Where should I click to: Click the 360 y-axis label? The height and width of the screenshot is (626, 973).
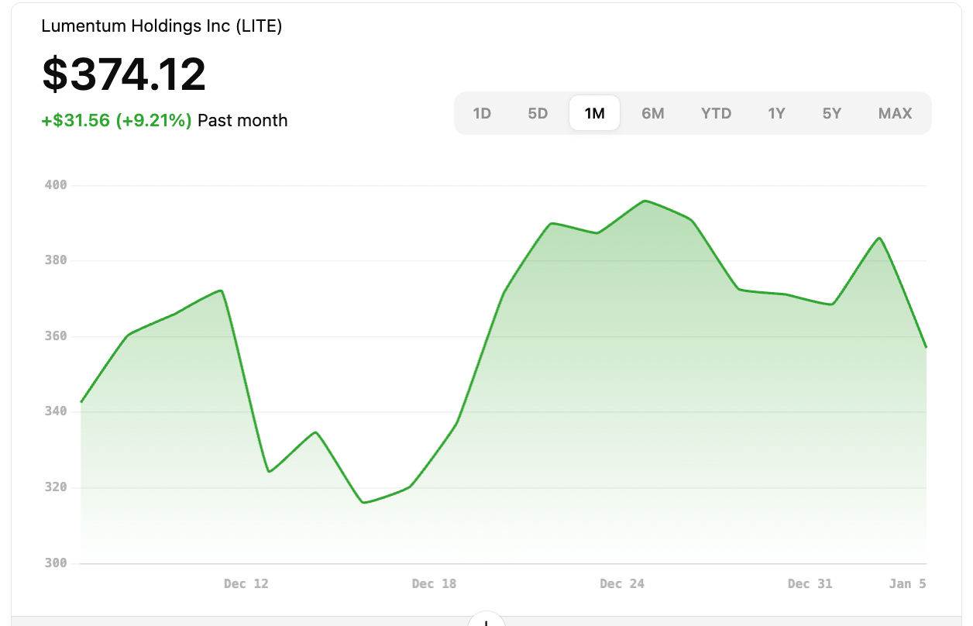(57, 336)
